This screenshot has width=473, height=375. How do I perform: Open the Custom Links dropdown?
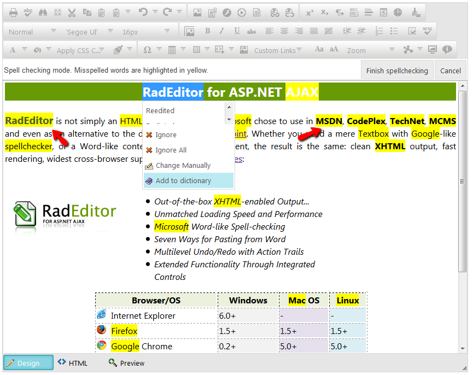(278, 50)
